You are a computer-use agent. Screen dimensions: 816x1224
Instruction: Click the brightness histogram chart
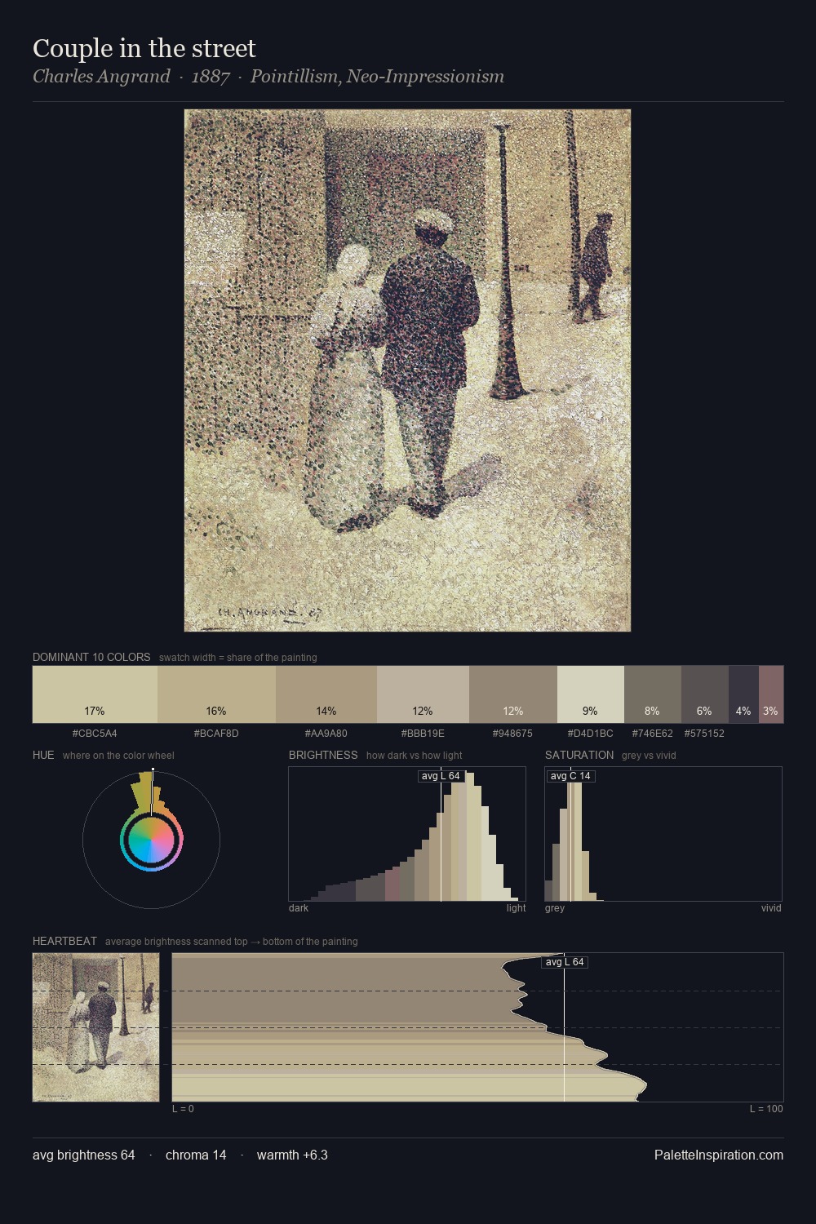tap(407, 834)
